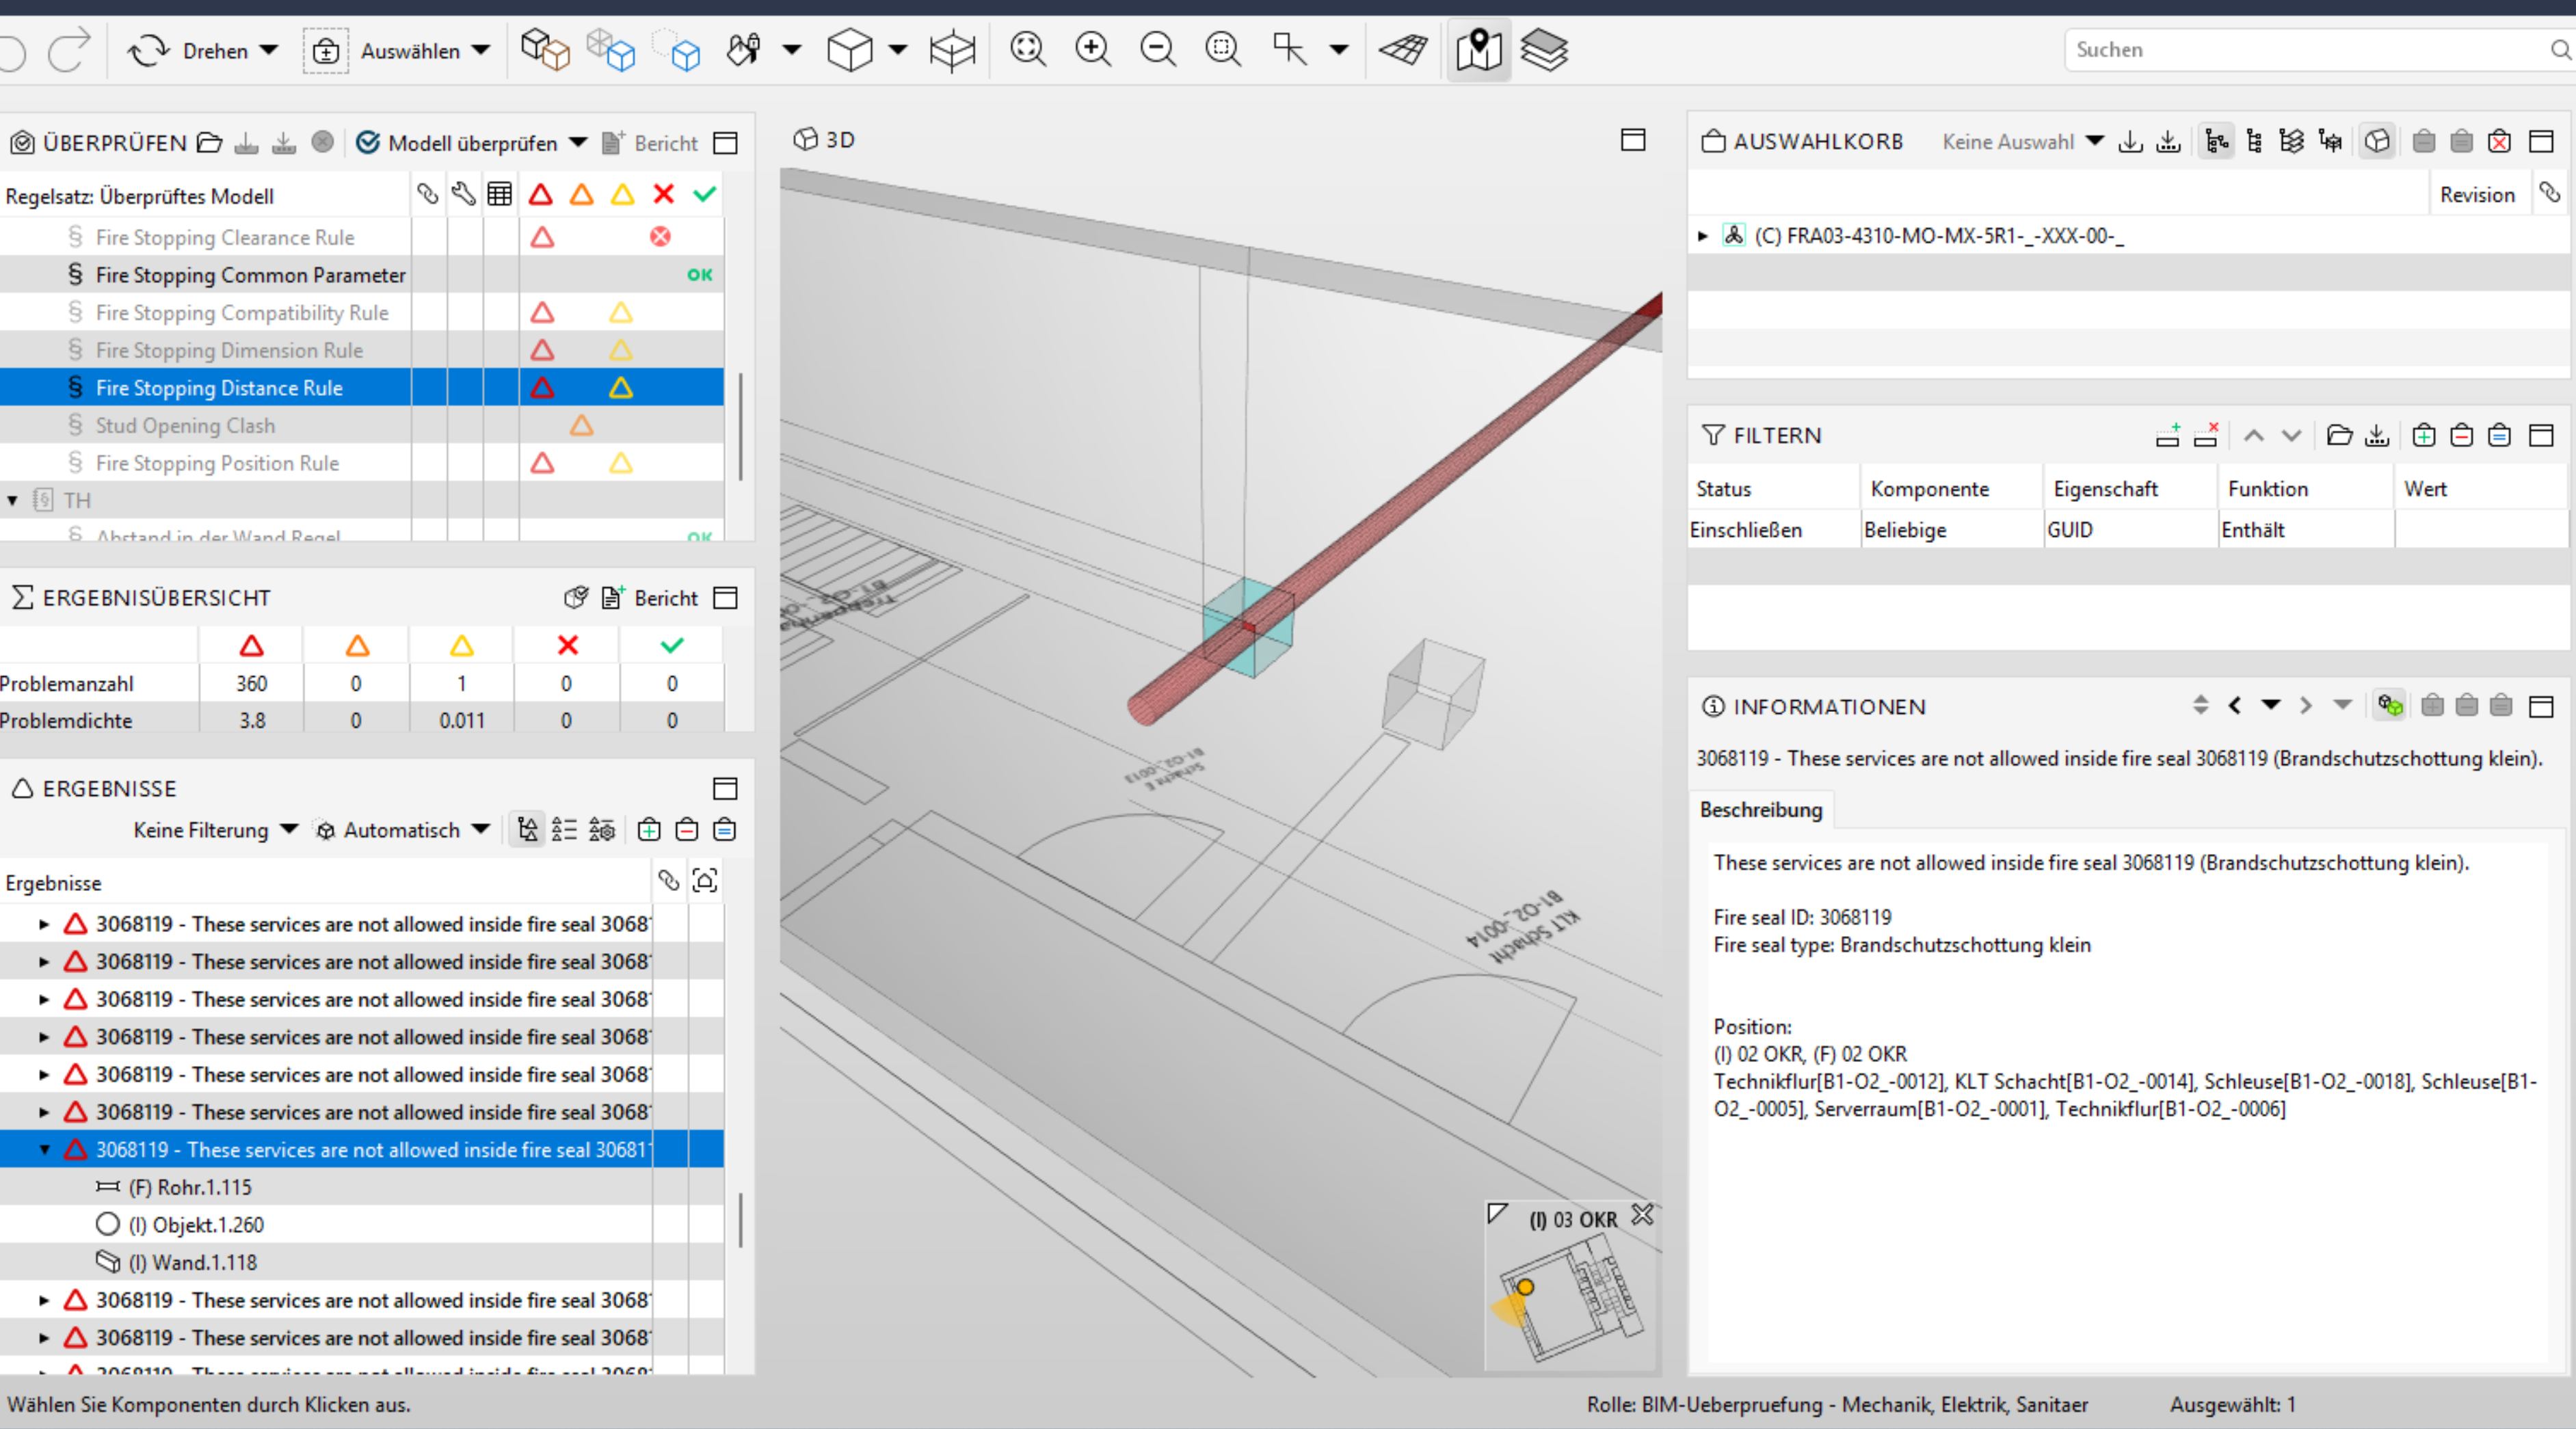This screenshot has width=2576, height=1429.
Task: Activate the Drehen rotate tool
Action: [188, 50]
